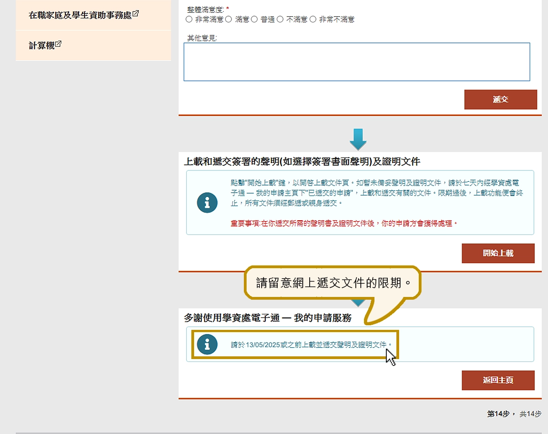
Task: Click external-link icon beside 在職家庭及學生資助事務處
Action: point(136,14)
